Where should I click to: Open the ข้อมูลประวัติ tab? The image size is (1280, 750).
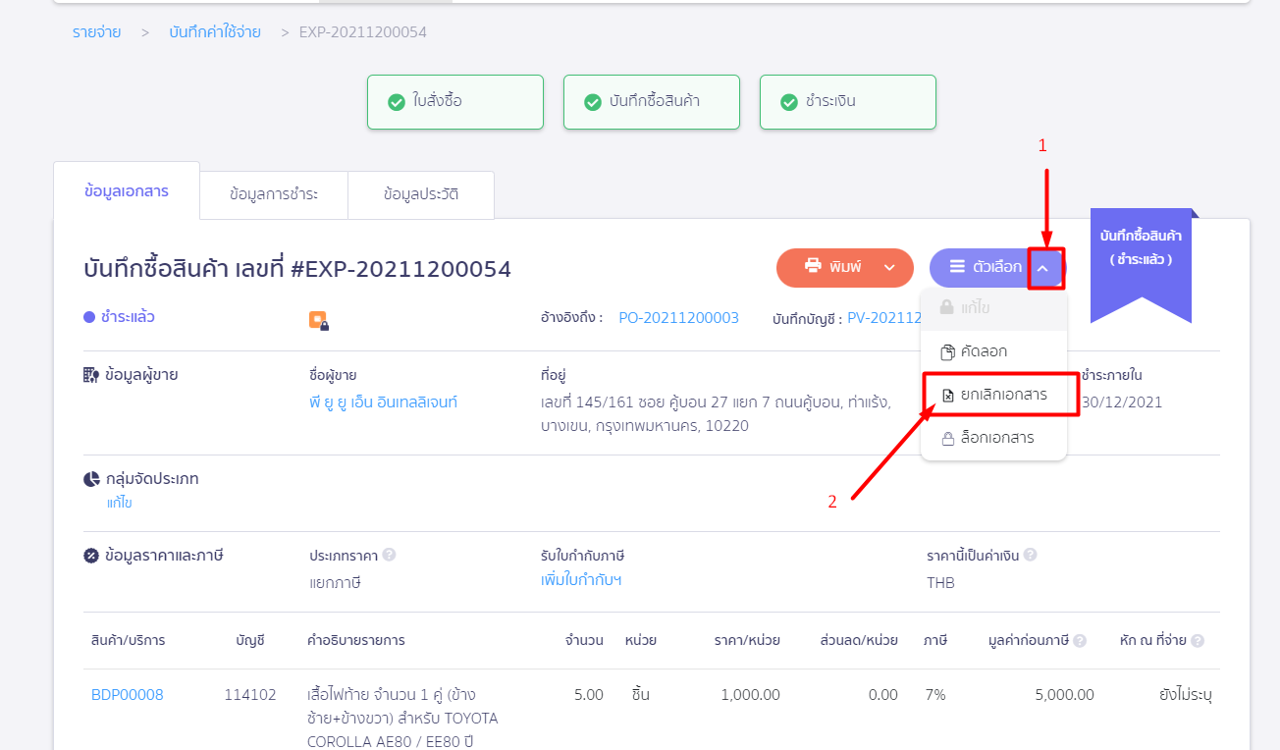(421, 194)
